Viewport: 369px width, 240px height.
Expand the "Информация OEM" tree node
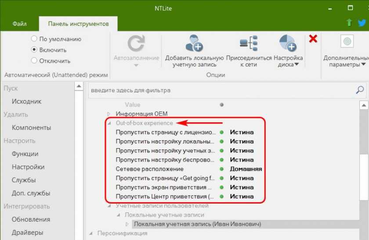tap(109, 114)
